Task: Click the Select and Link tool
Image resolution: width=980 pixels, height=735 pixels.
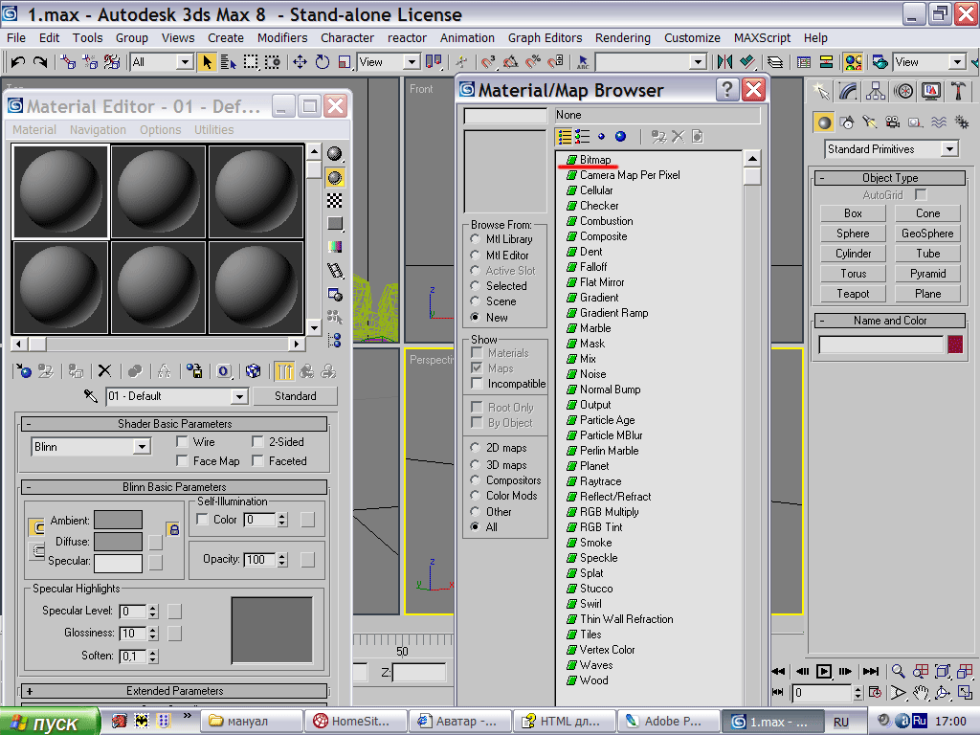Action: click(67, 62)
